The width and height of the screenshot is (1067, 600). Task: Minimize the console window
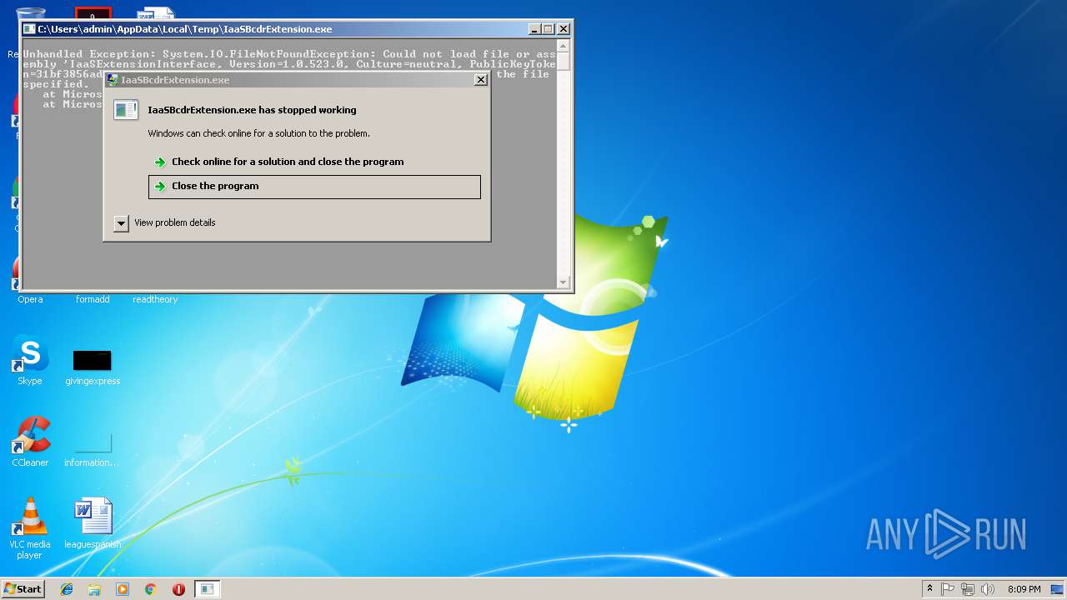[534, 29]
